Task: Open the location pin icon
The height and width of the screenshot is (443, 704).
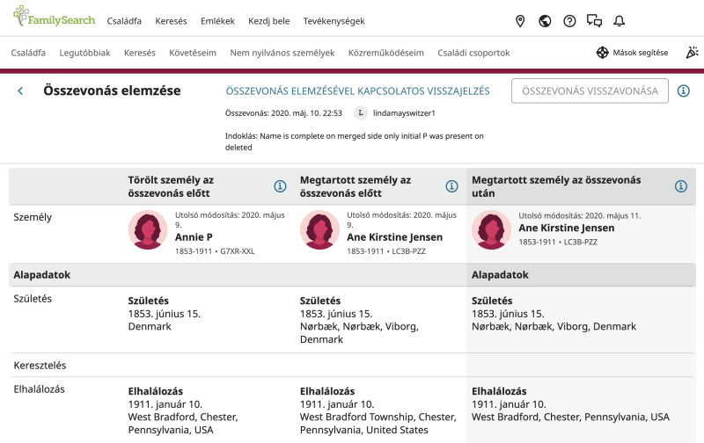Action: click(520, 21)
